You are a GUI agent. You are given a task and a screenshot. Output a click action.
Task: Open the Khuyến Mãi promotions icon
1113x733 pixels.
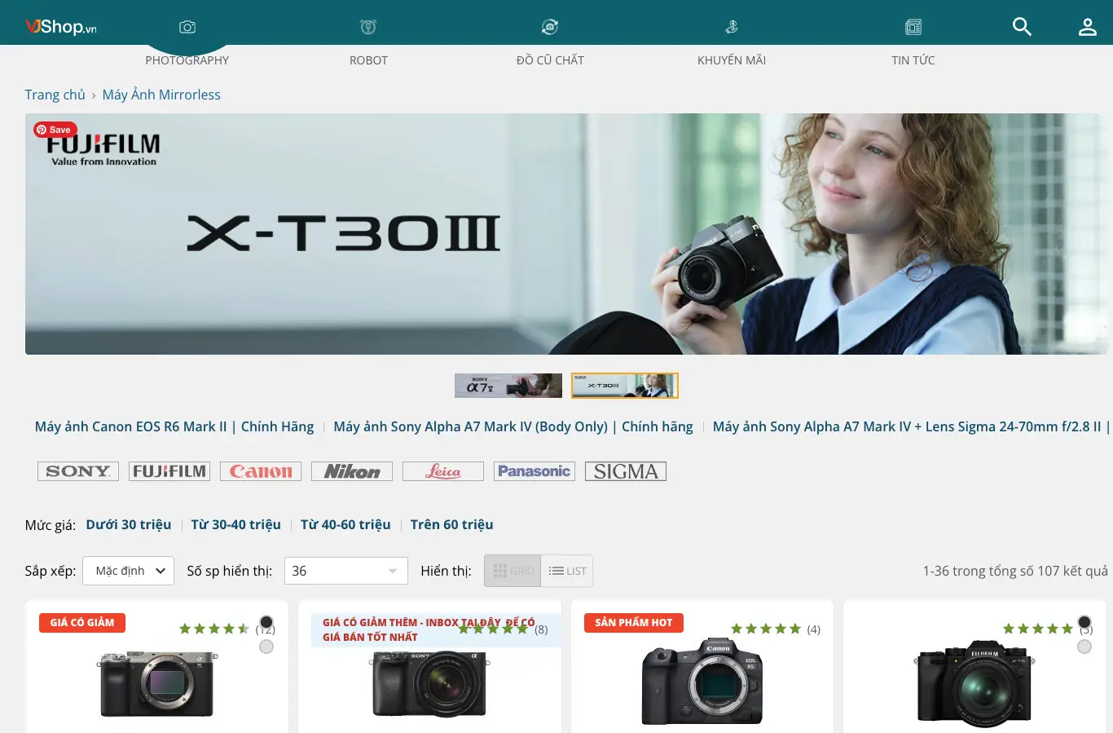[732, 27]
